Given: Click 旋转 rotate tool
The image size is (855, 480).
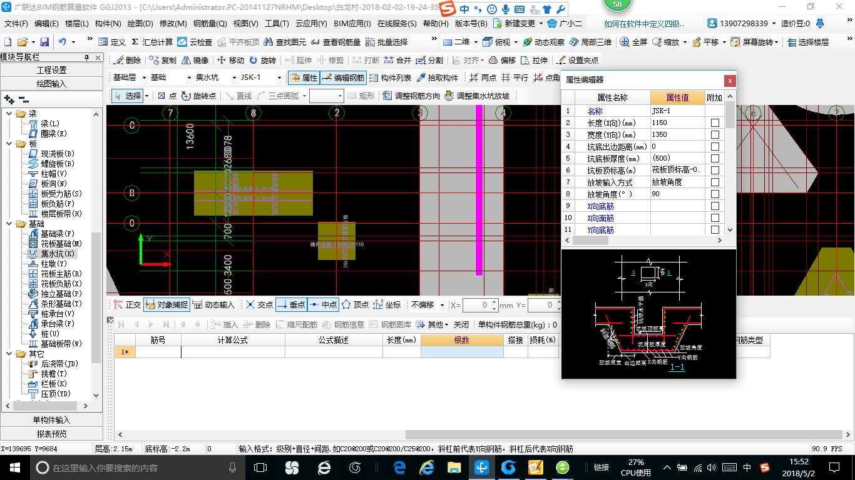Looking at the screenshot, I should [x=262, y=61].
